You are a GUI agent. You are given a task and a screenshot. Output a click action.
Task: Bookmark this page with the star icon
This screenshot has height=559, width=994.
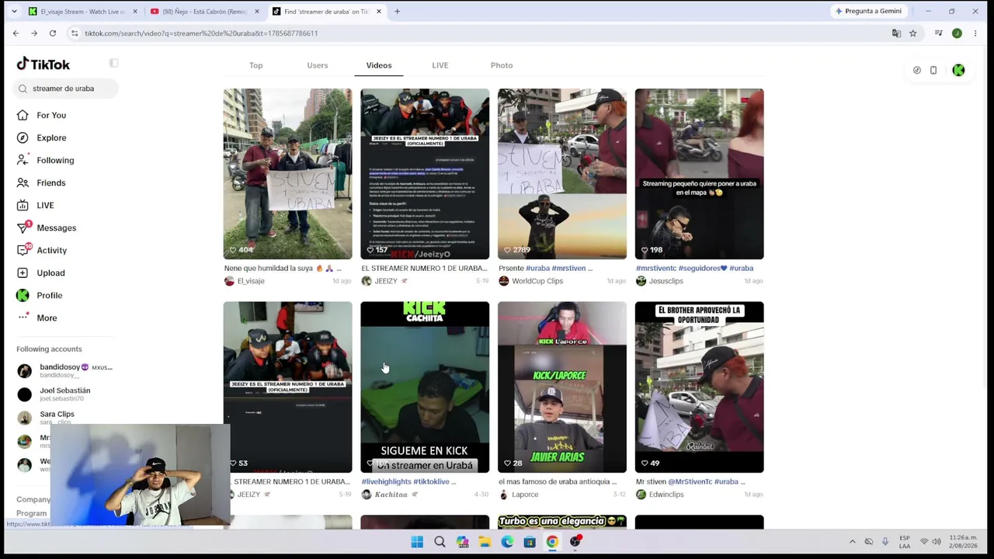pyautogui.click(x=913, y=33)
